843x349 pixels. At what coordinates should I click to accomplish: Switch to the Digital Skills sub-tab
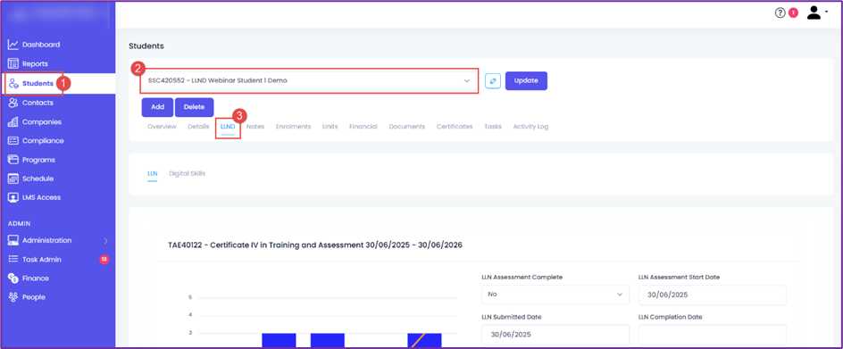pyautogui.click(x=188, y=174)
